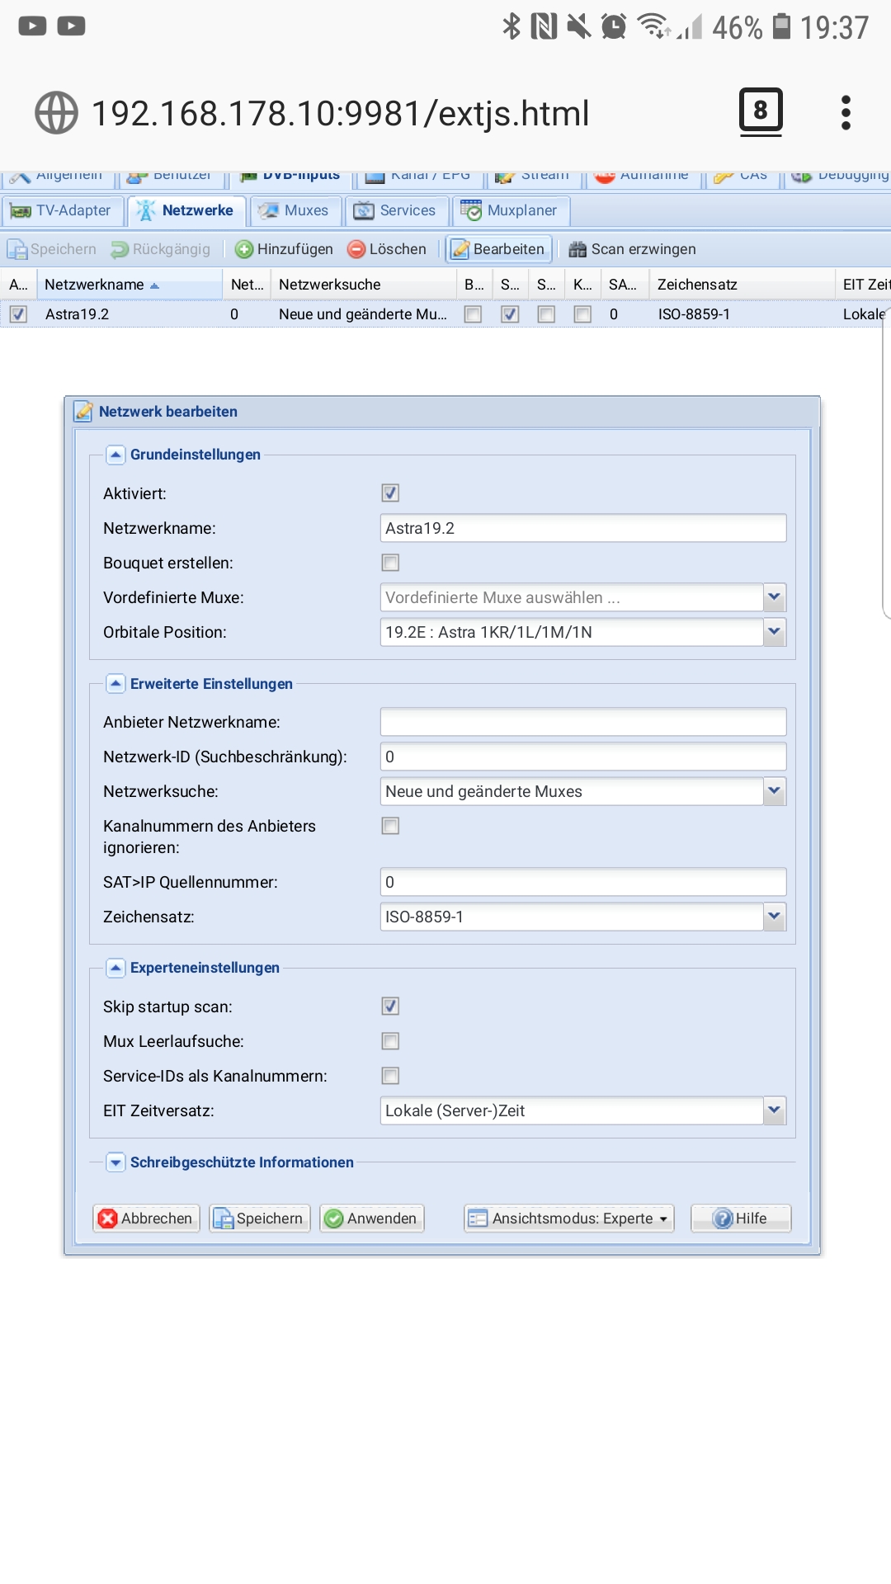Tap the alarm clock status icon
Screen dimensions: 891x1584
click(x=613, y=26)
